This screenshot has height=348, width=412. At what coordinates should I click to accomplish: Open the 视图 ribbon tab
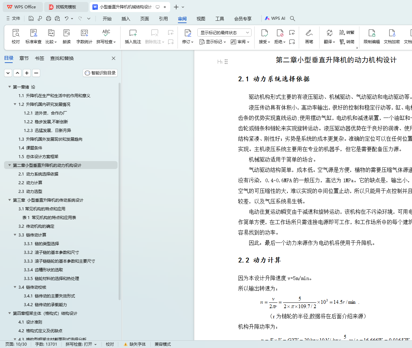click(x=201, y=19)
